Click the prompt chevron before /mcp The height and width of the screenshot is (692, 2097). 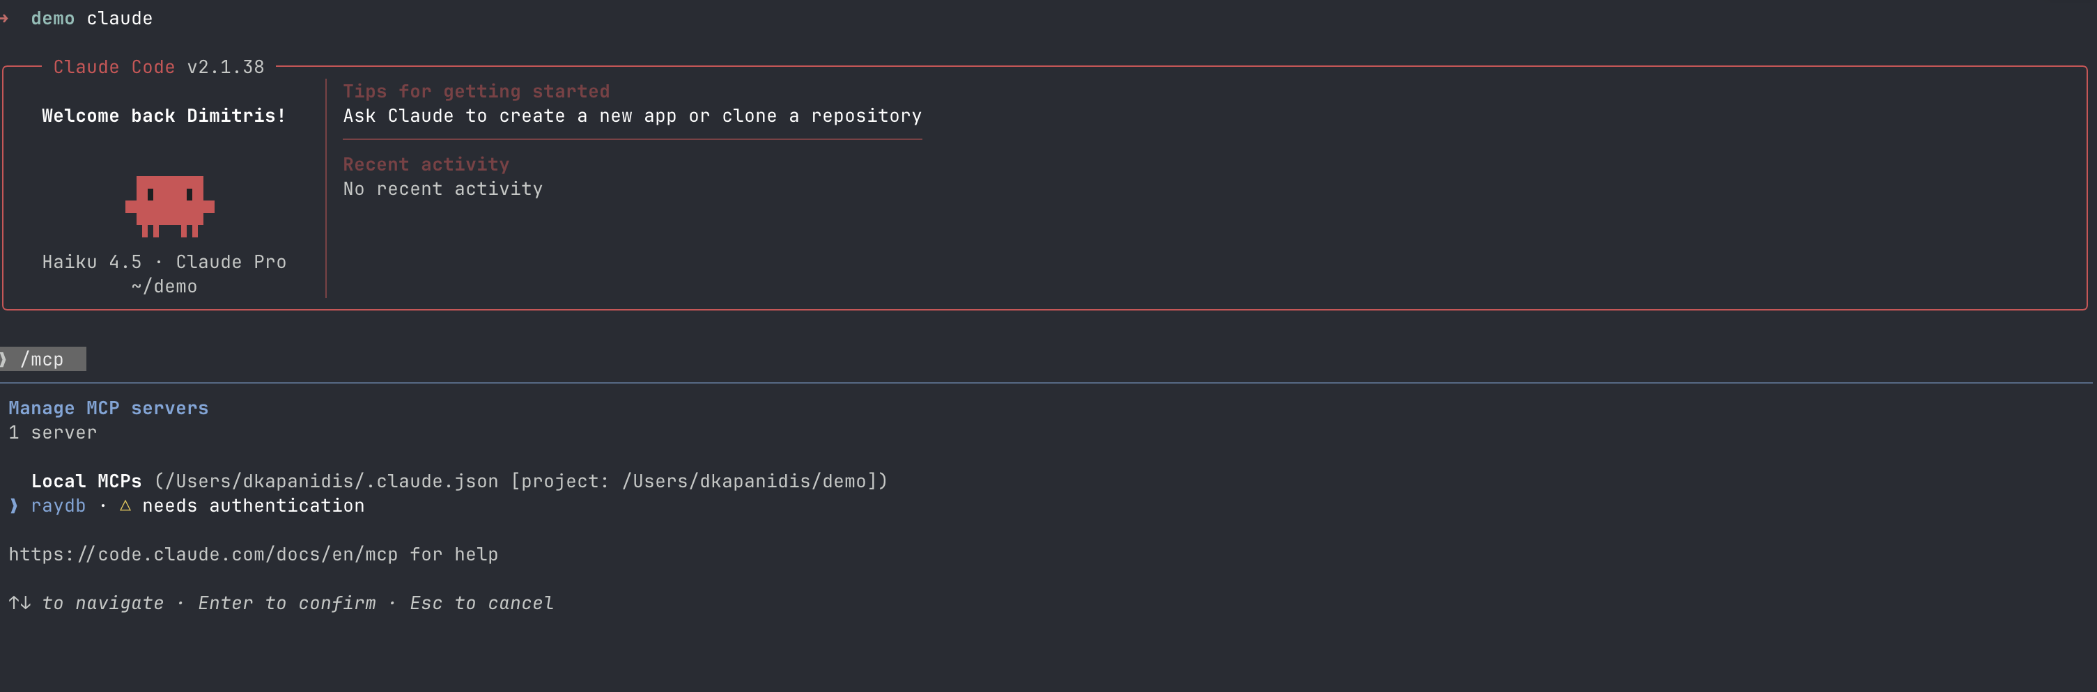(x=4, y=359)
